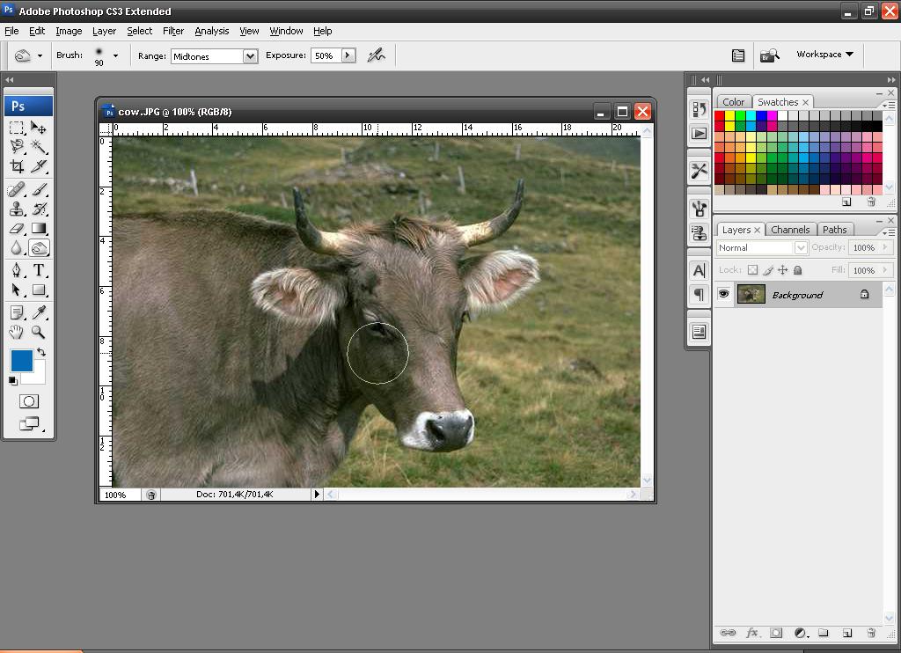Open the layer Opacity slider arrow
Image resolution: width=901 pixels, height=653 pixels.
pos(885,247)
